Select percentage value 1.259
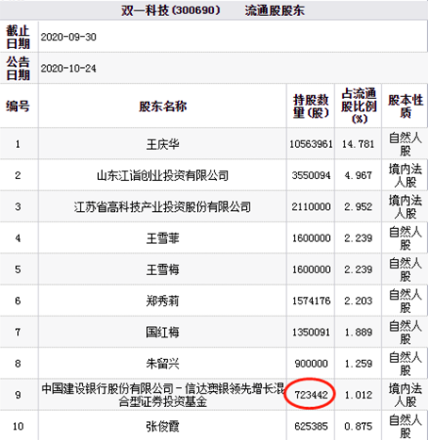 click(x=358, y=364)
